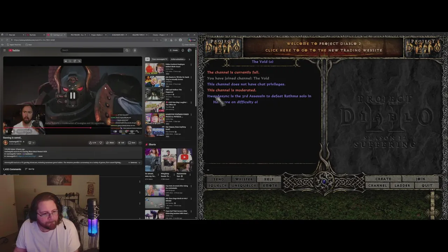Open the YouTube hamburger guide menu

coord(5,50)
